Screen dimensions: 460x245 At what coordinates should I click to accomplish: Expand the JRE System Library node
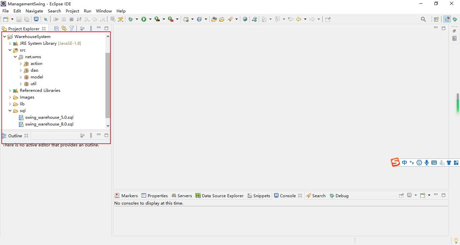(10, 43)
